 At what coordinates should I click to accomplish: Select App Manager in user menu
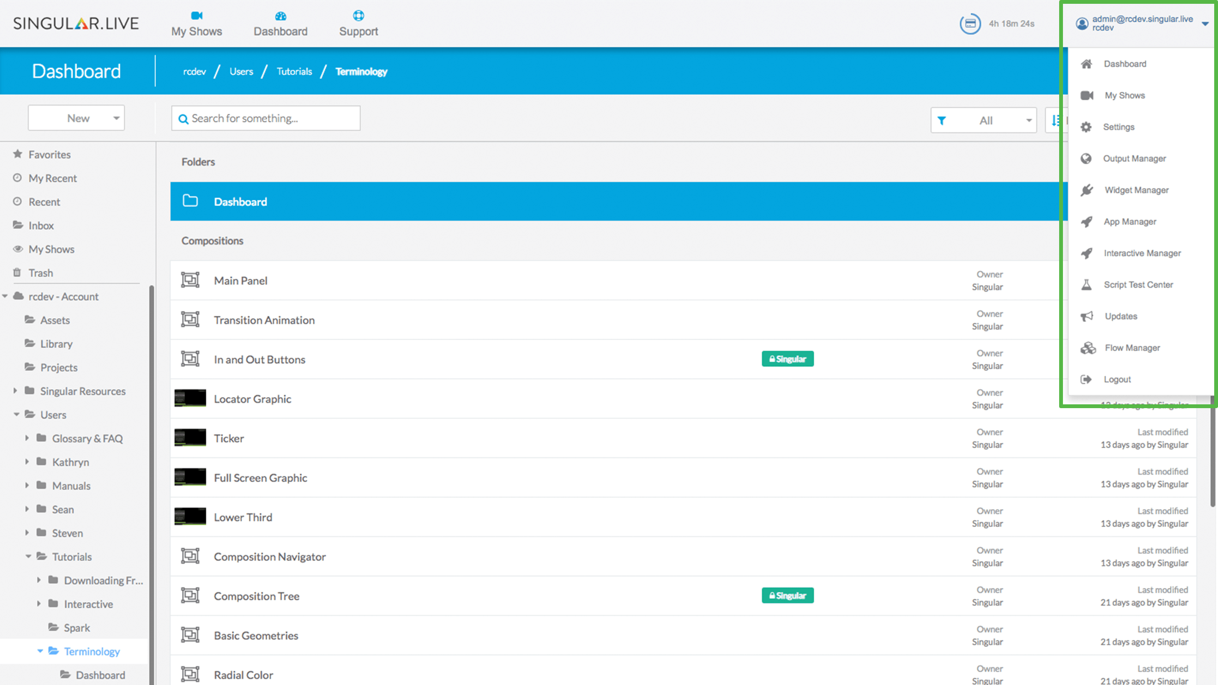(x=1130, y=222)
